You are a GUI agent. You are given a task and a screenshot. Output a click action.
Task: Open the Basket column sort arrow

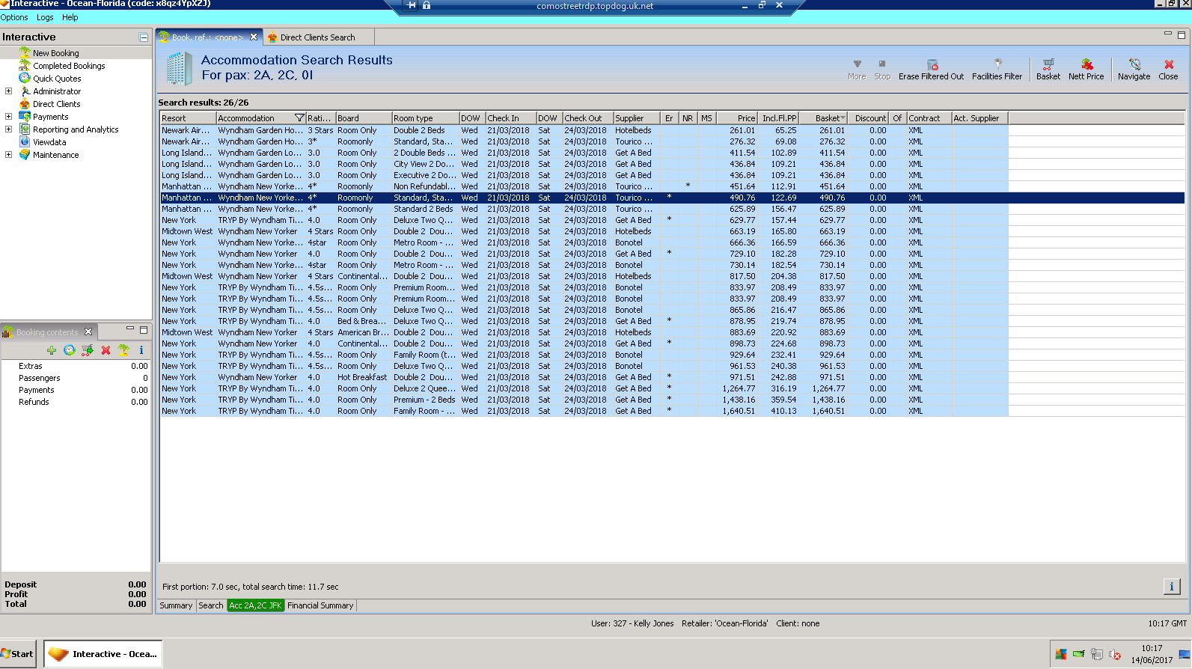pos(843,118)
